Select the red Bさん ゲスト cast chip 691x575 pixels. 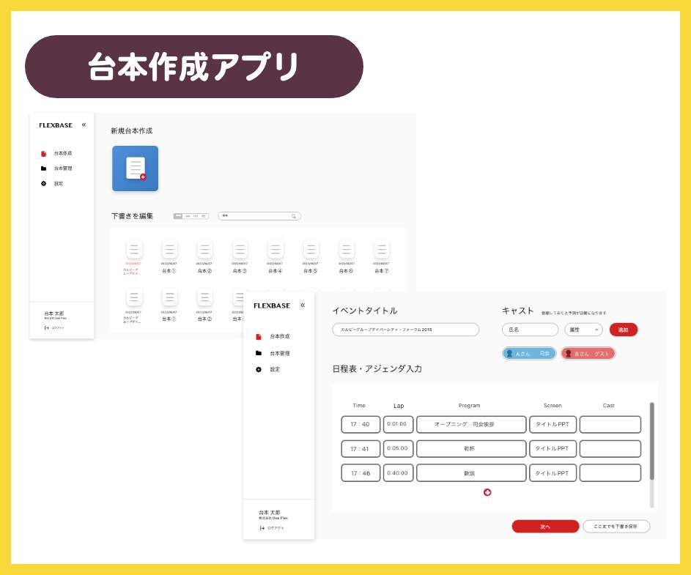[588, 353]
